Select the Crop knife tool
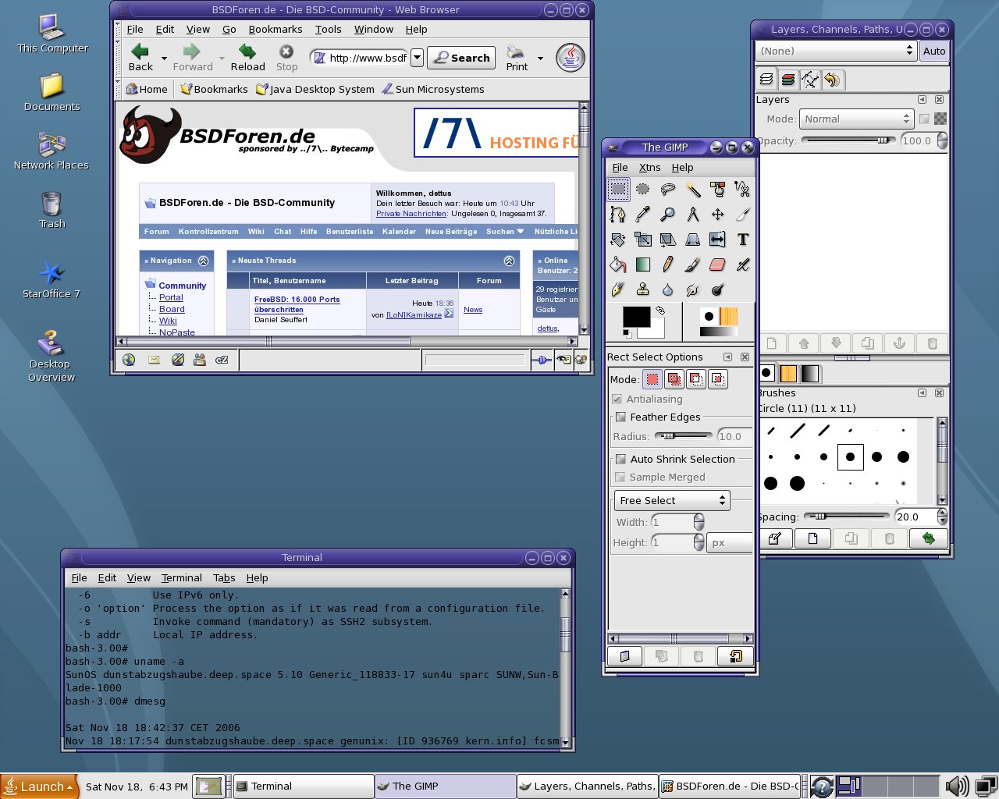999x799 pixels. [742, 214]
